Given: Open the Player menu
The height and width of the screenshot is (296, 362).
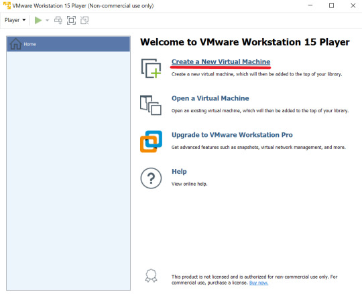Looking at the screenshot, I should click(x=15, y=20).
